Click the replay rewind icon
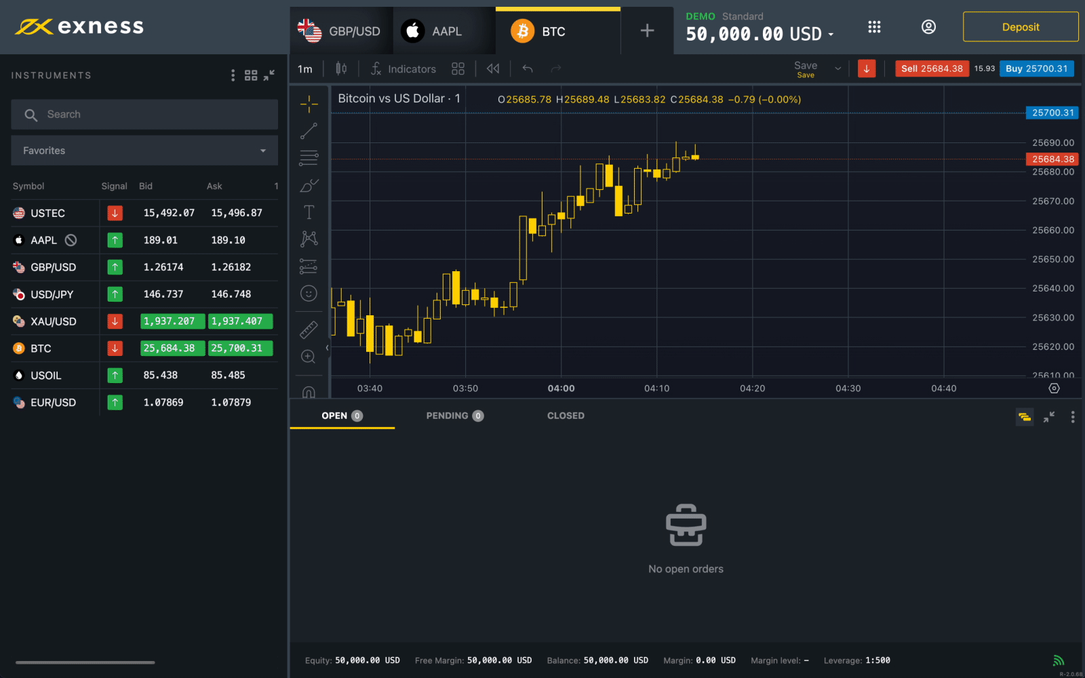This screenshot has width=1085, height=678. pos(493,68)
